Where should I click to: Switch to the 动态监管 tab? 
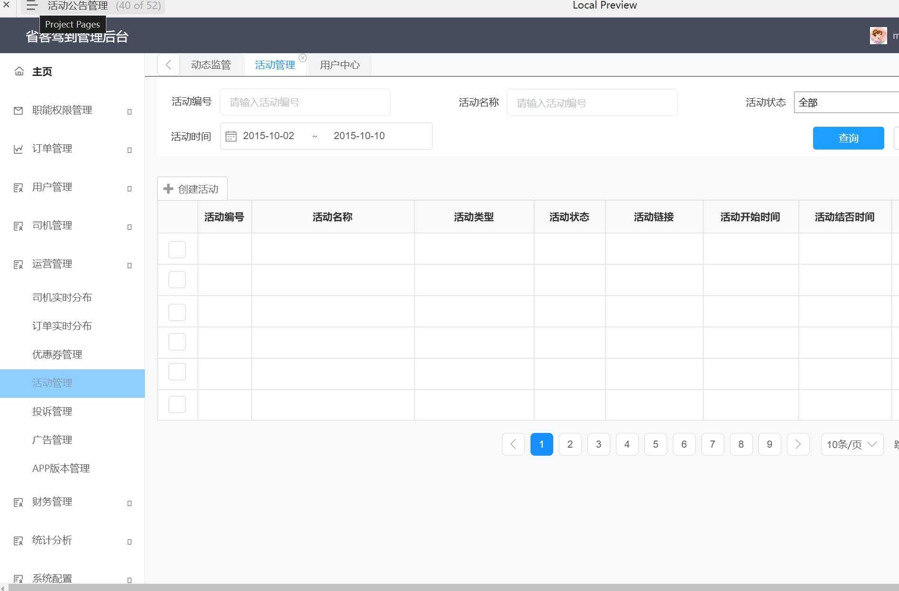(211, 65)
